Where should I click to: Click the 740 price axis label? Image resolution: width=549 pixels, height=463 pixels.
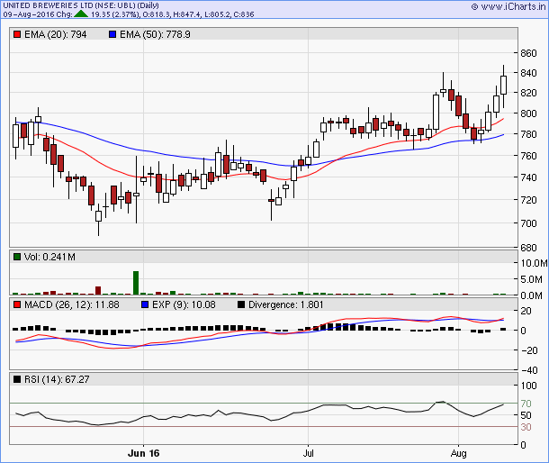(528, 177)
